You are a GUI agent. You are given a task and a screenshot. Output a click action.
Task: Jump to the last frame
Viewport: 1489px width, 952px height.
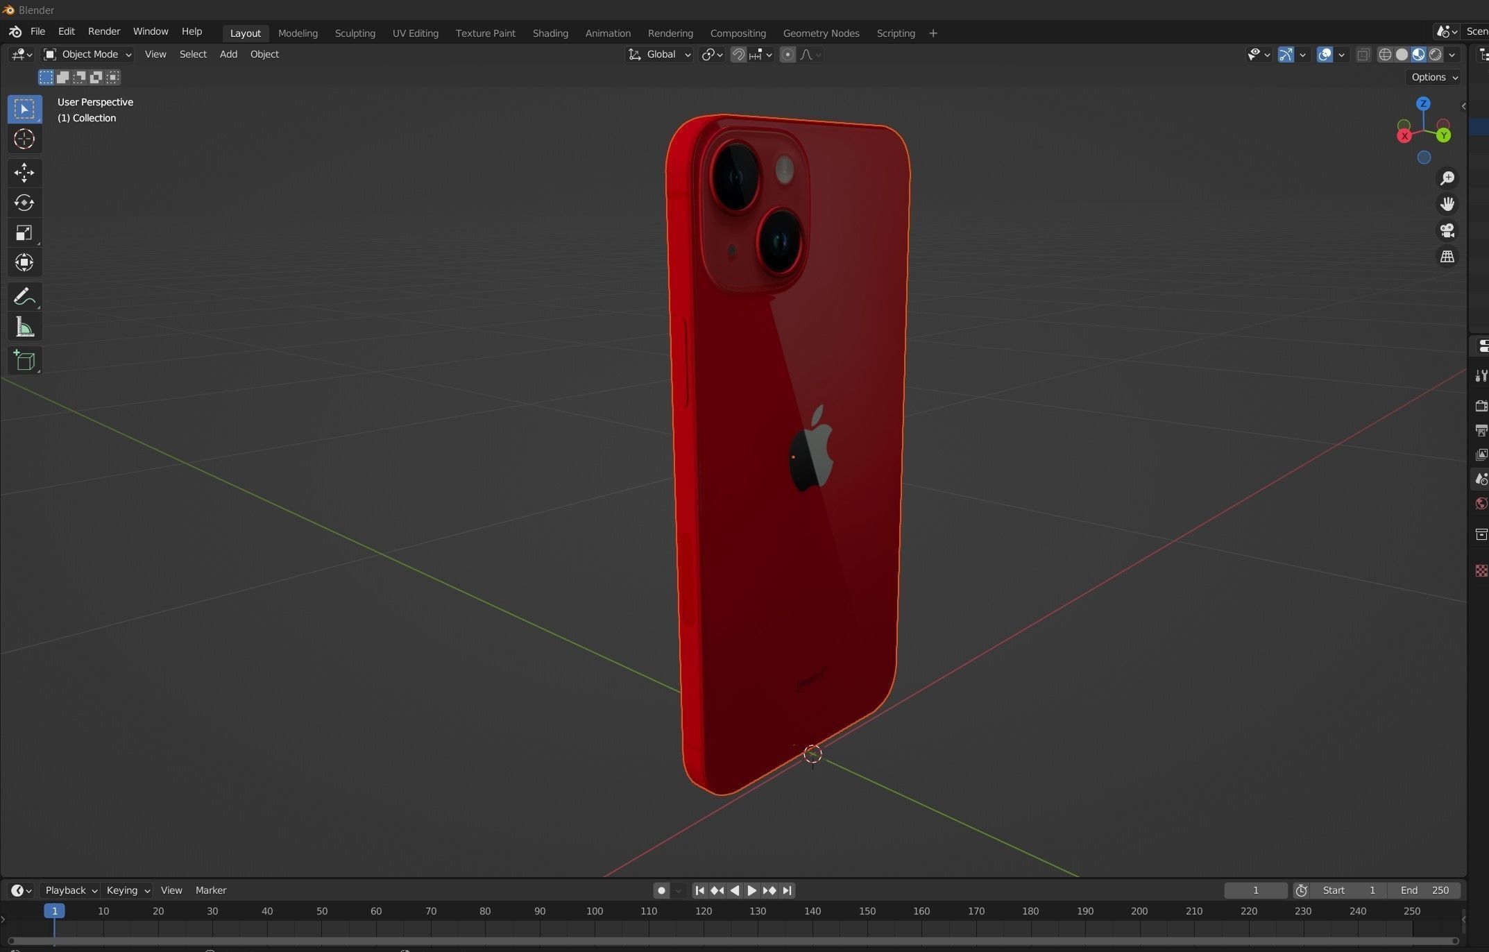coord(787,890)
